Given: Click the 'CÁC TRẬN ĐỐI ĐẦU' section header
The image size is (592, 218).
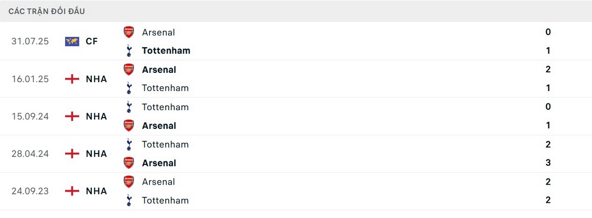Looking at the screenshot, I should (47, 11).
